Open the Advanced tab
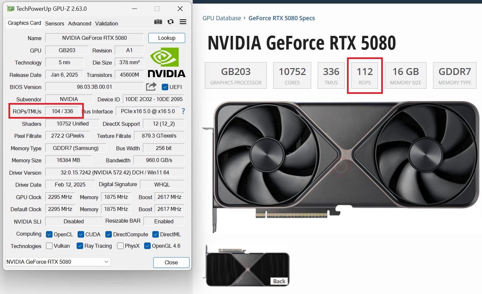Screen dimensions: 482x294 (80, 23)
